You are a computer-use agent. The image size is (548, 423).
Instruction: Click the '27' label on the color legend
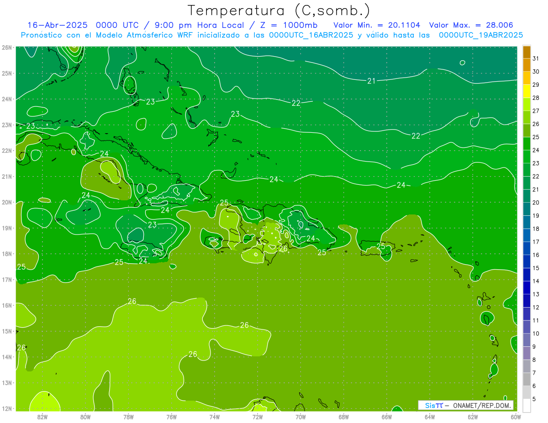tap(536, 111)
